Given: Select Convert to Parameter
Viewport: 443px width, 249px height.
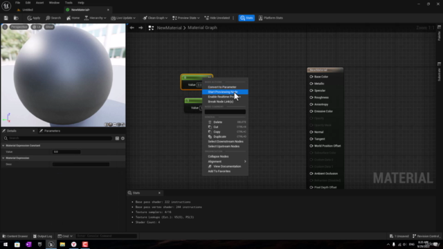Looking at the screenshot, I should pos(225,87).
